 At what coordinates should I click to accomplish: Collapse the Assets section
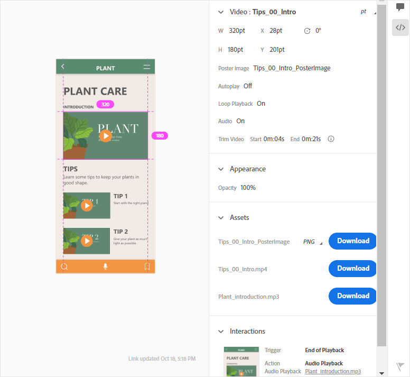coord(221,218)
